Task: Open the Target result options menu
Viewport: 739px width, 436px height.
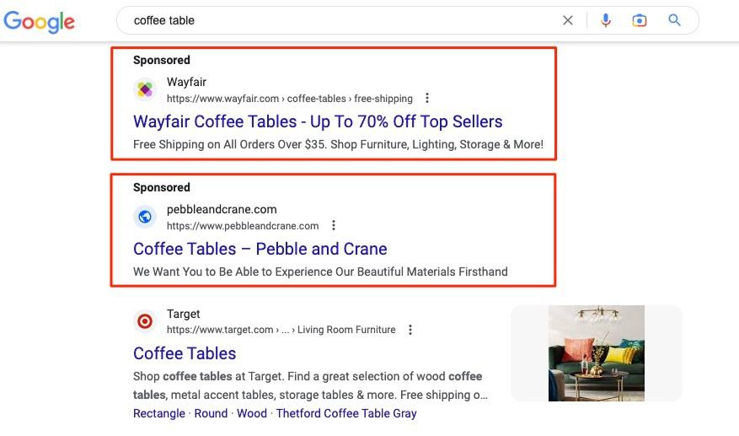Action: click(x=410, y=330)
